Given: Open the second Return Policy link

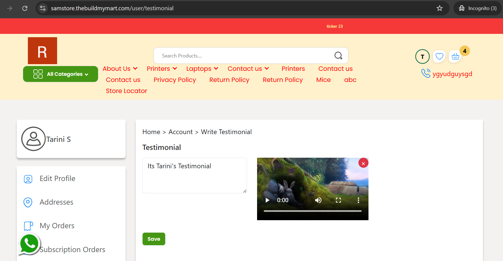Looking at the screenshot, I should coord(283,80).
